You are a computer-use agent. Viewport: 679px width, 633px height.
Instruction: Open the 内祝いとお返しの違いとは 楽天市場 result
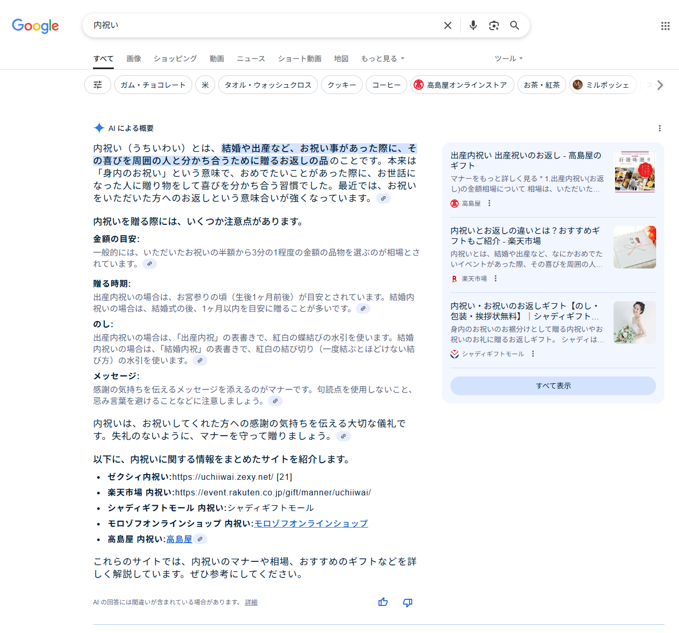[525, 236]
